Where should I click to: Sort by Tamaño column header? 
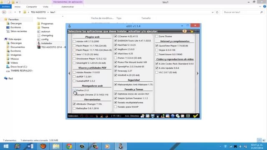(146, 18)
